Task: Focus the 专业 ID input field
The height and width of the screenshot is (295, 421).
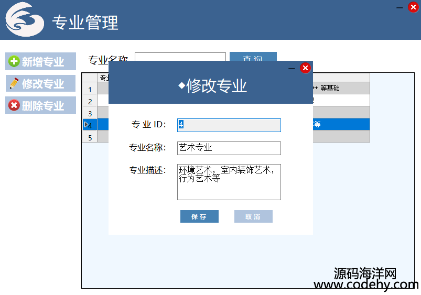Action: point(229,125)
